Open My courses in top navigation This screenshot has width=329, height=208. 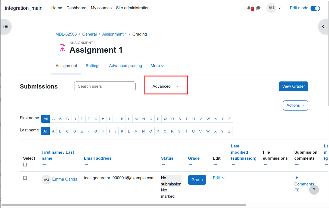tap(101, 8)
